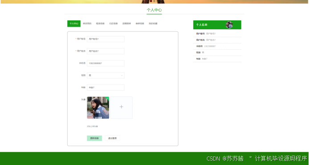Screen dimensions: 309x165
Task: Click the 个人中心 page heading
Action: tap(154, 10)
